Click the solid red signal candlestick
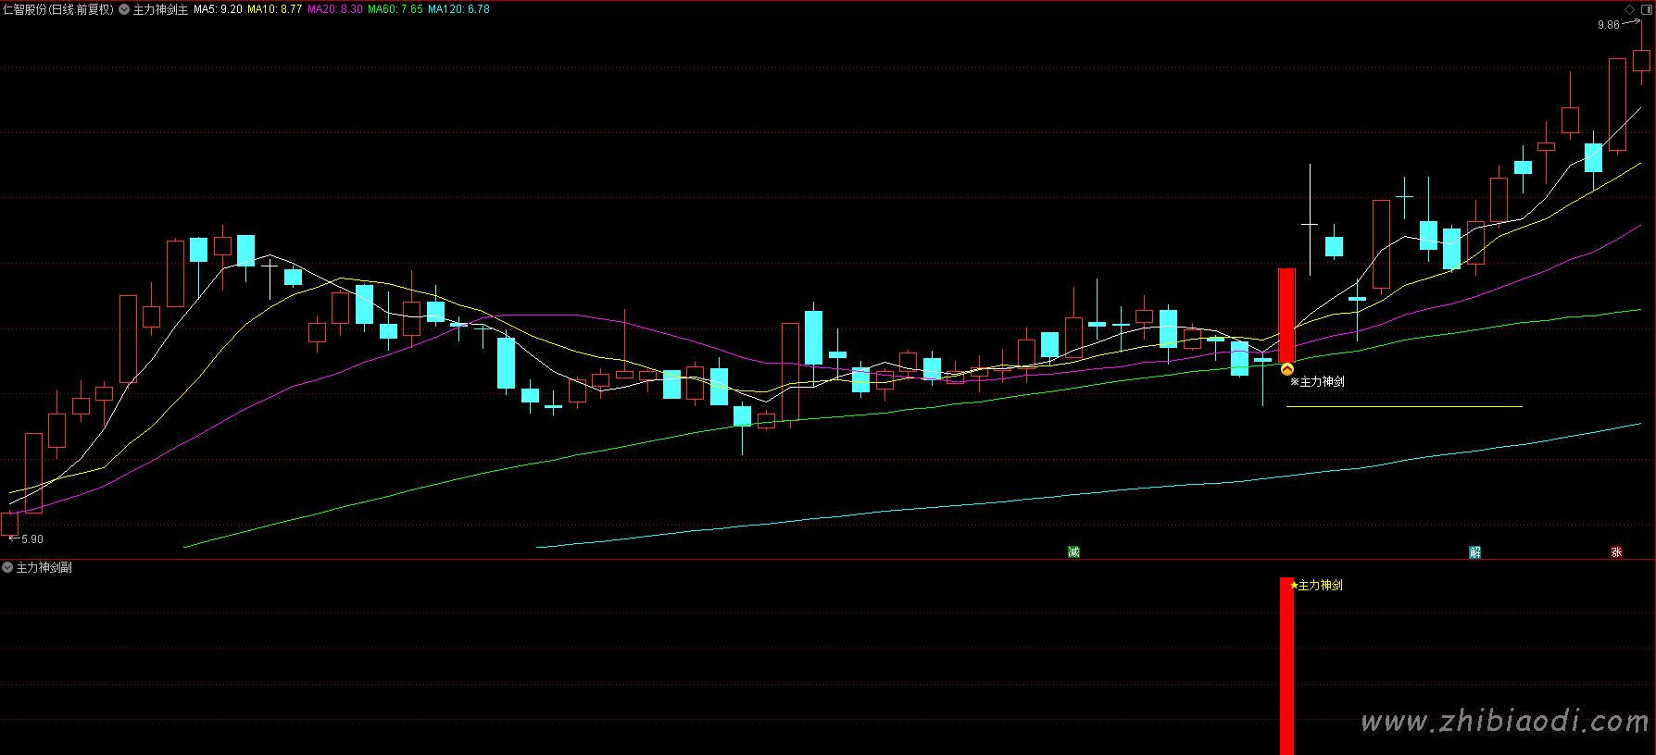The height and width of the screenshot is (755, 1656). [1286, 315]
